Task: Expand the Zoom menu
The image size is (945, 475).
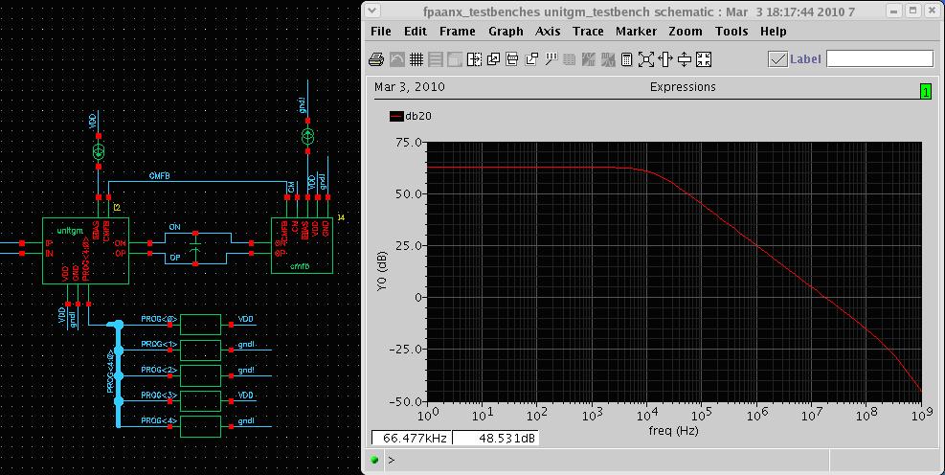Action: tap(686, 32)
